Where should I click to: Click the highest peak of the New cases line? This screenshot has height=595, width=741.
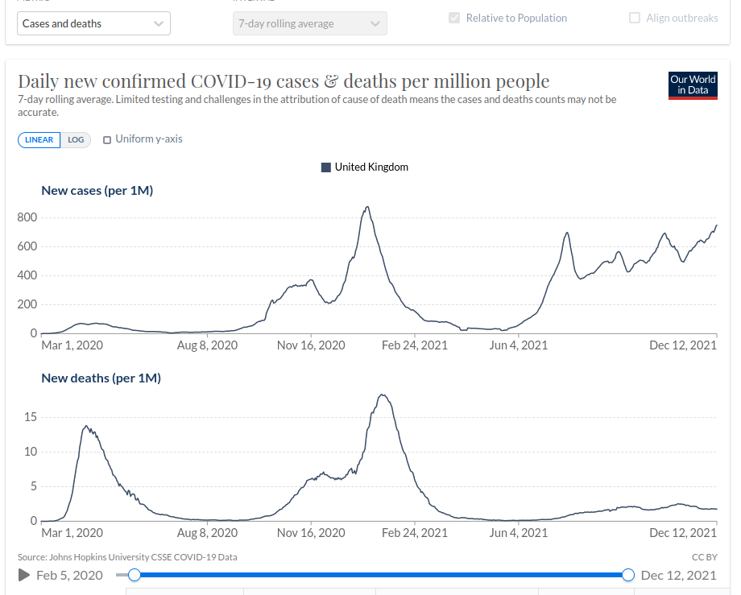pyautogui.click(x=367, y=208)
